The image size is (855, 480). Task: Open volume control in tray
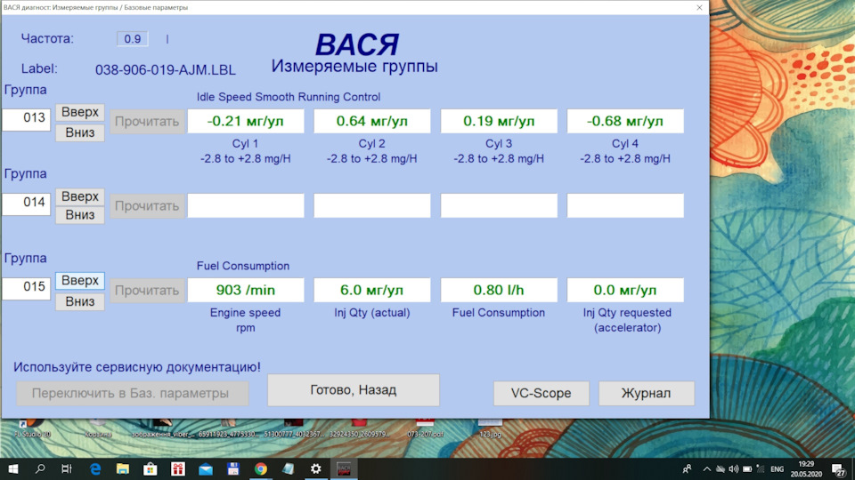point(734,468)
